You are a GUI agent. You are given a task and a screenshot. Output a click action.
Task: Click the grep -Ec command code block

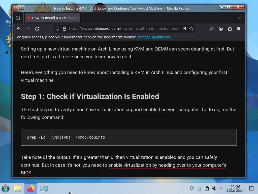point(129,137)
